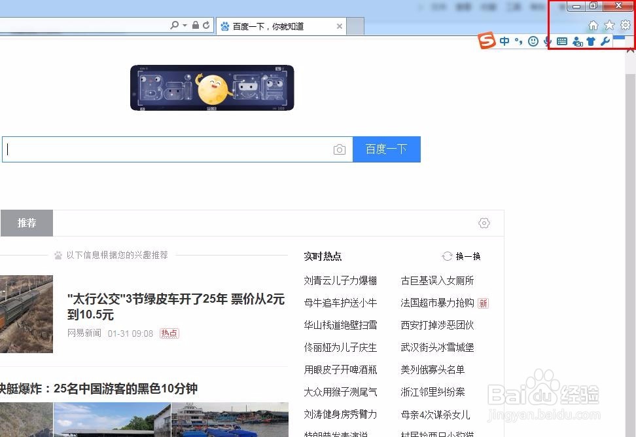Click the 热点 tag on the news item
Viewport: 636px width, 437px height.
coord(169,333)
